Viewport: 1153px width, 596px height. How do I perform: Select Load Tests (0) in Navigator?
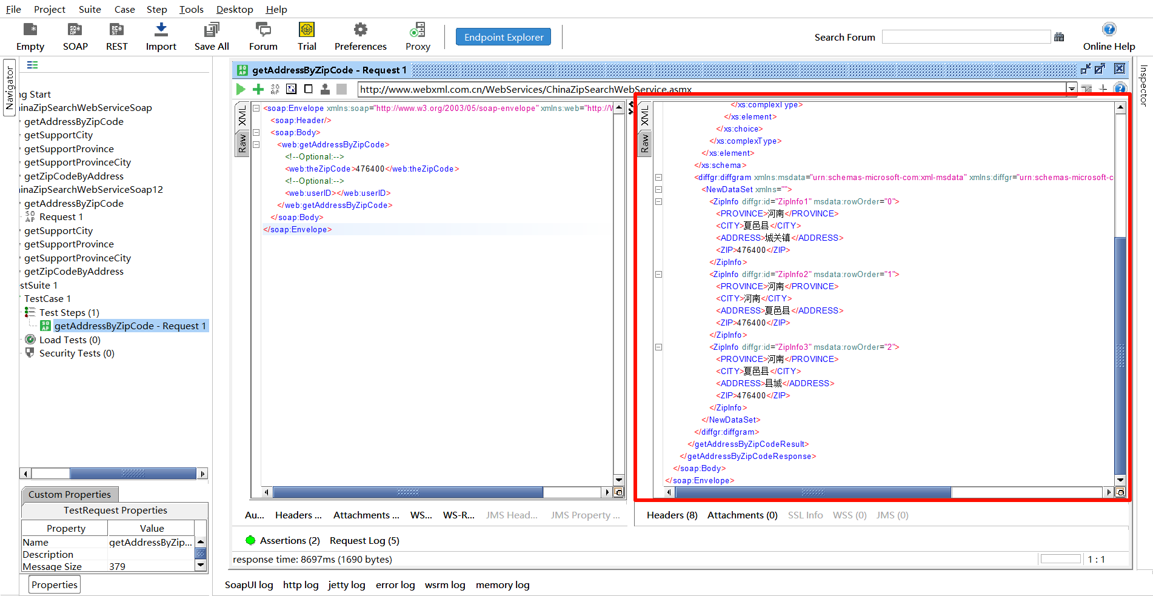[x=70, y=340]
